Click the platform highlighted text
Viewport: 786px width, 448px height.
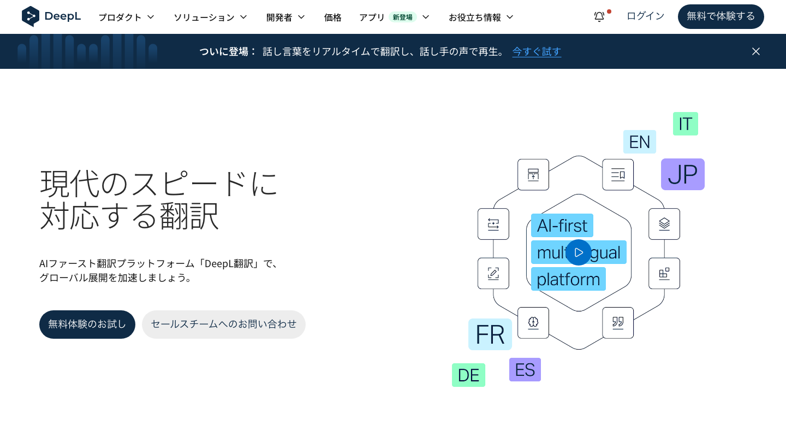pyautogui.click(x=568, y=279)
